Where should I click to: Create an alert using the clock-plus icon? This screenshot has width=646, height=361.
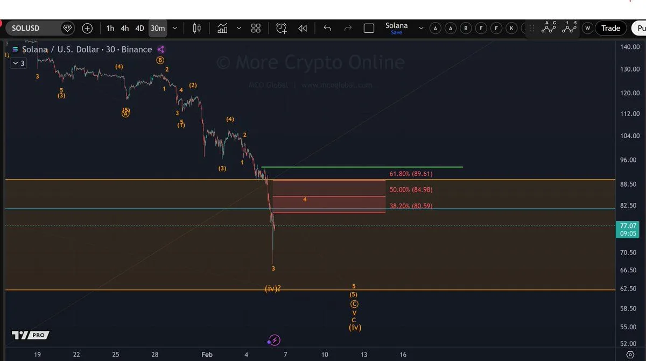281,28
